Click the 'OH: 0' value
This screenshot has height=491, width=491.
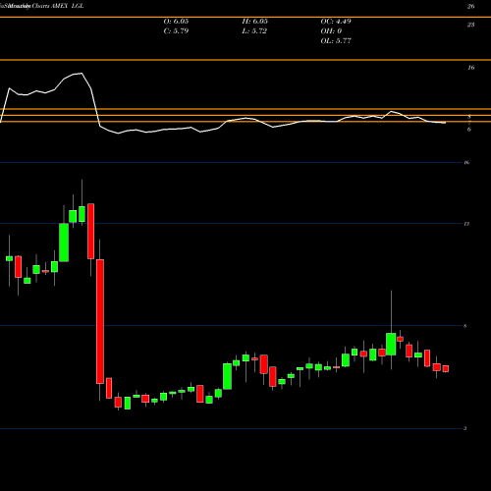pos(331,31)
